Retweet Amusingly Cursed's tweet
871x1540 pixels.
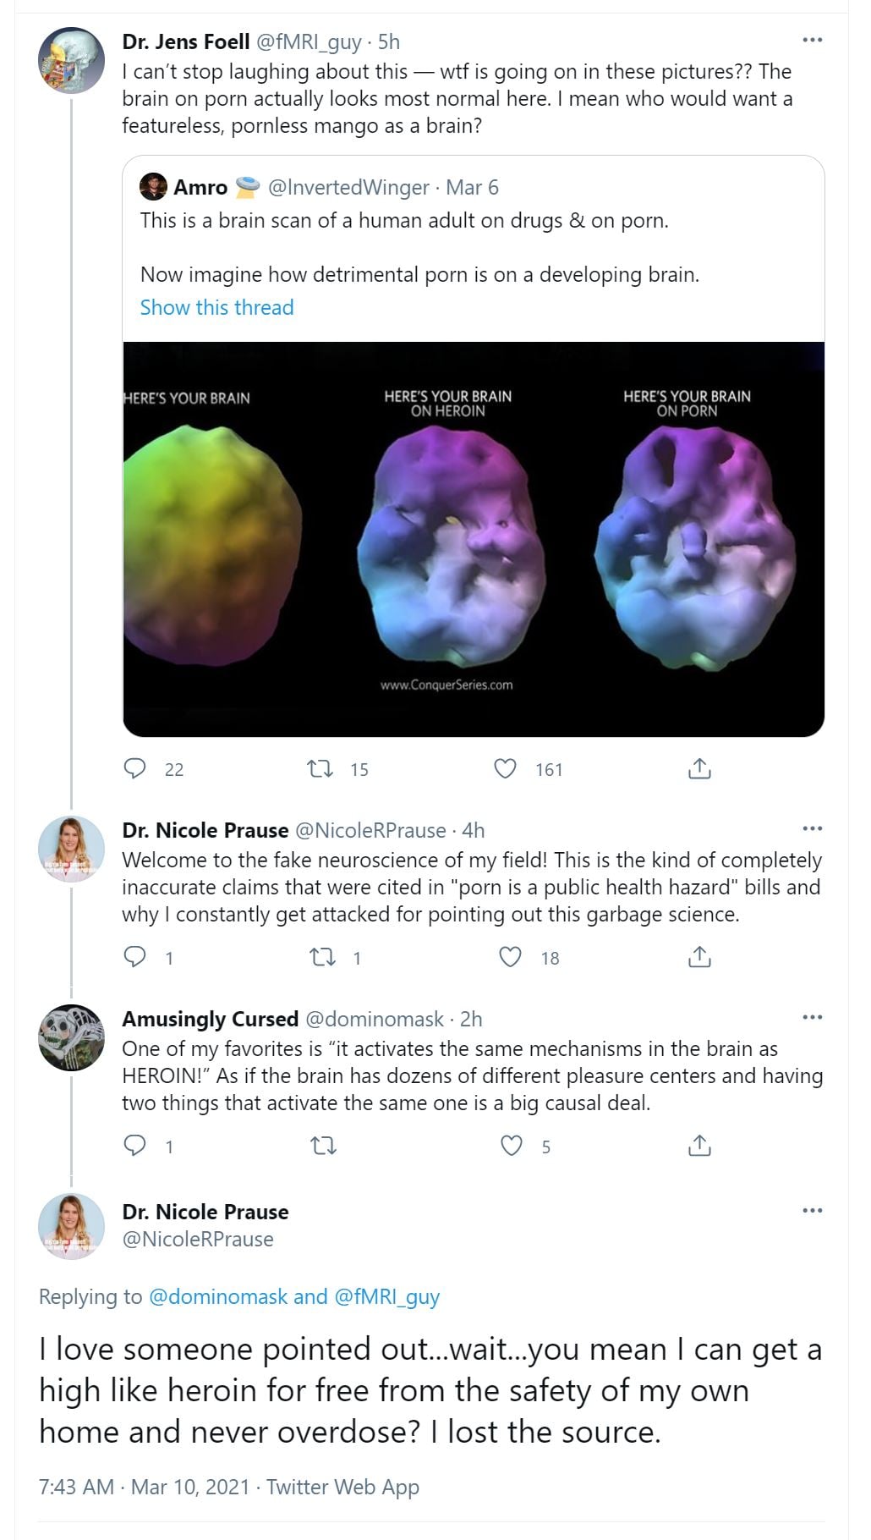[x=324, y=1146]
